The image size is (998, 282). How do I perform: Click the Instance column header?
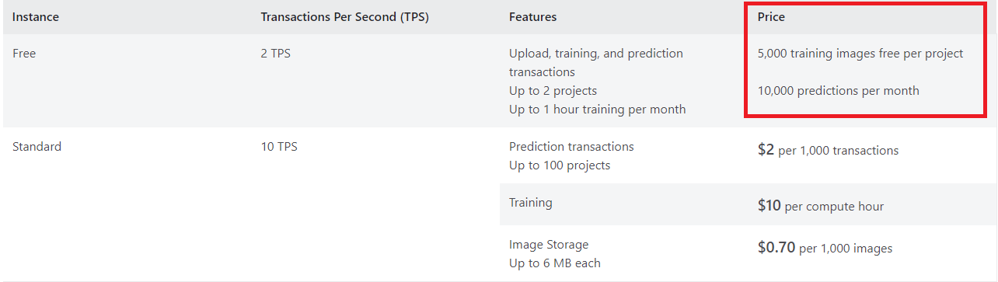tap(36, 16)
